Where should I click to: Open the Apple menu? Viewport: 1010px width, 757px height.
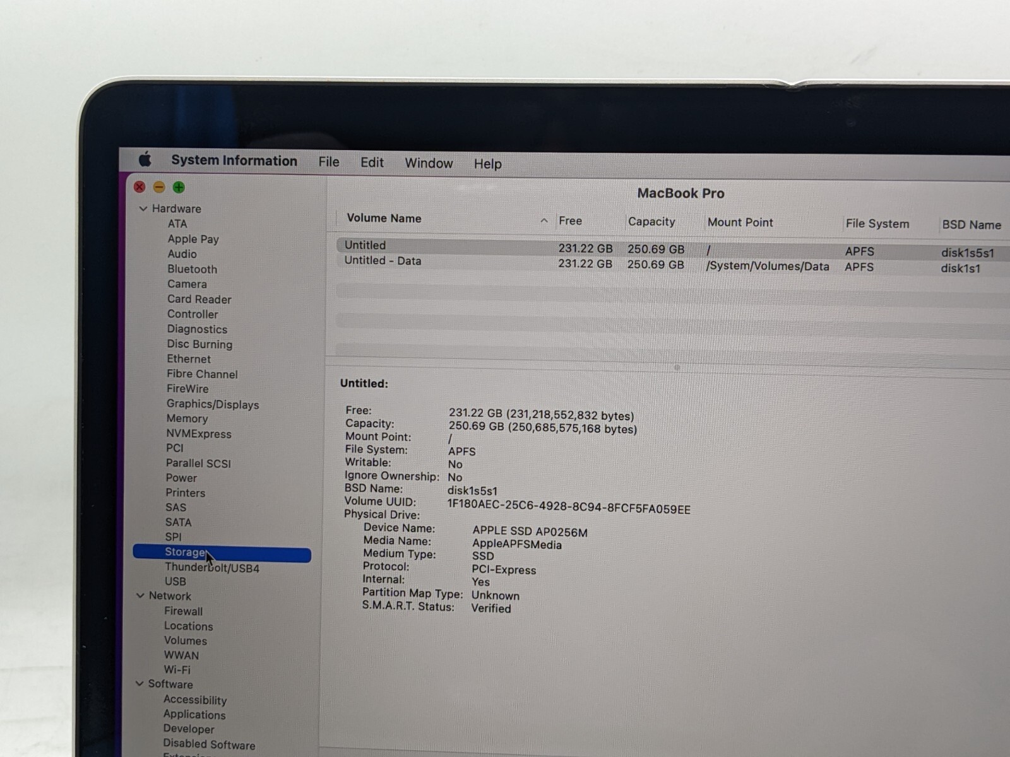pos(145,160)
